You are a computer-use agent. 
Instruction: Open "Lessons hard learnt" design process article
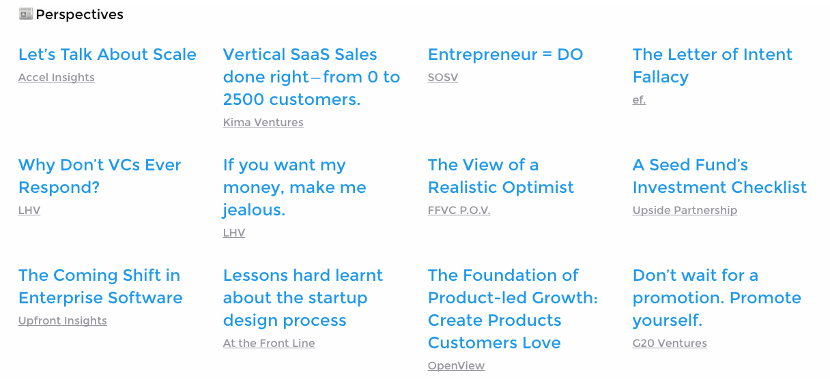pyautogui.click(x=302, y=298)
